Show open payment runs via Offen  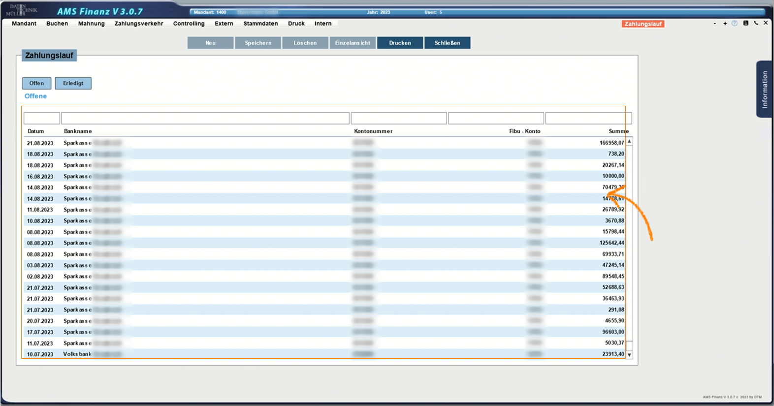(36, 83)
